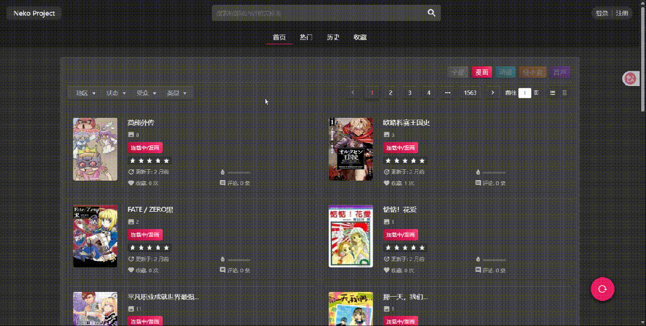Click the go-to page number input
Screen dimensions: 646x326
click(x=525, y=93)
